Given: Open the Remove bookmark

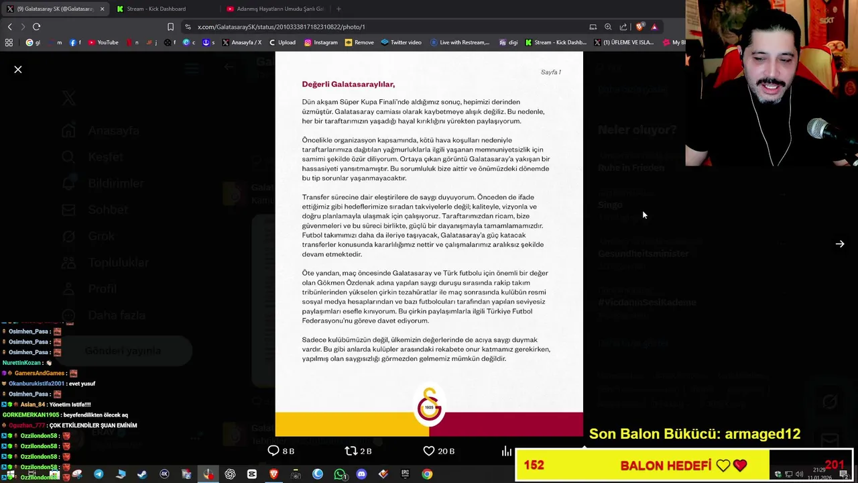Looking at the screenshot, I should 360,42.
